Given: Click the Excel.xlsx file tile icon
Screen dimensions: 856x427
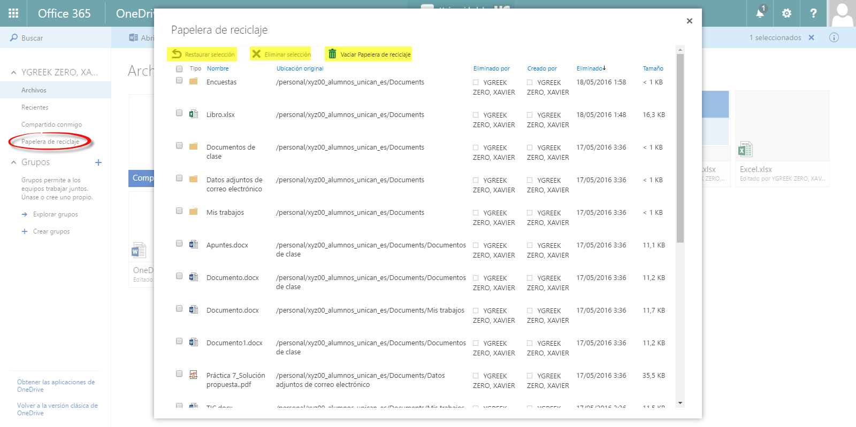Looking at the screenshot, I should pyautogui.click(x=745, y=149).
